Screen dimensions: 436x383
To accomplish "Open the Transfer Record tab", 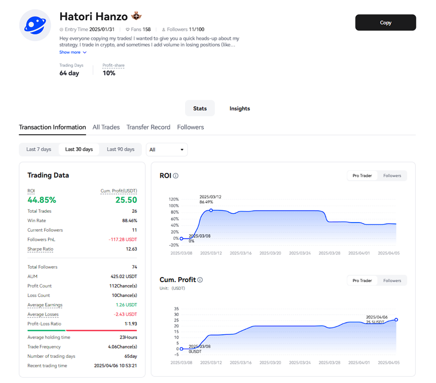I will pos(148,127).
